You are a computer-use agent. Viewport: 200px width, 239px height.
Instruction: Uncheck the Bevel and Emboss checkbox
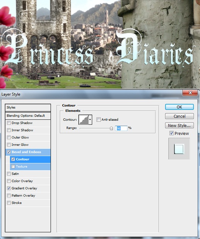[x=9, y=152]
